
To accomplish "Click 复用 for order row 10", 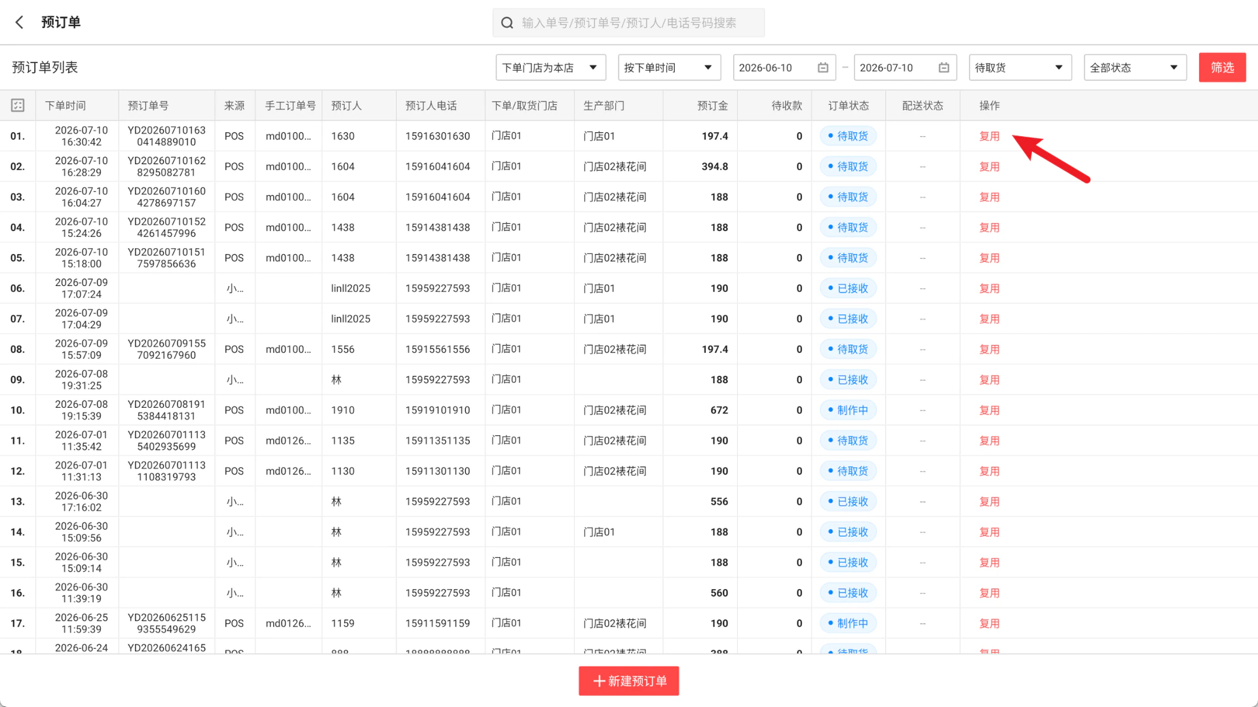I will 989,410.
